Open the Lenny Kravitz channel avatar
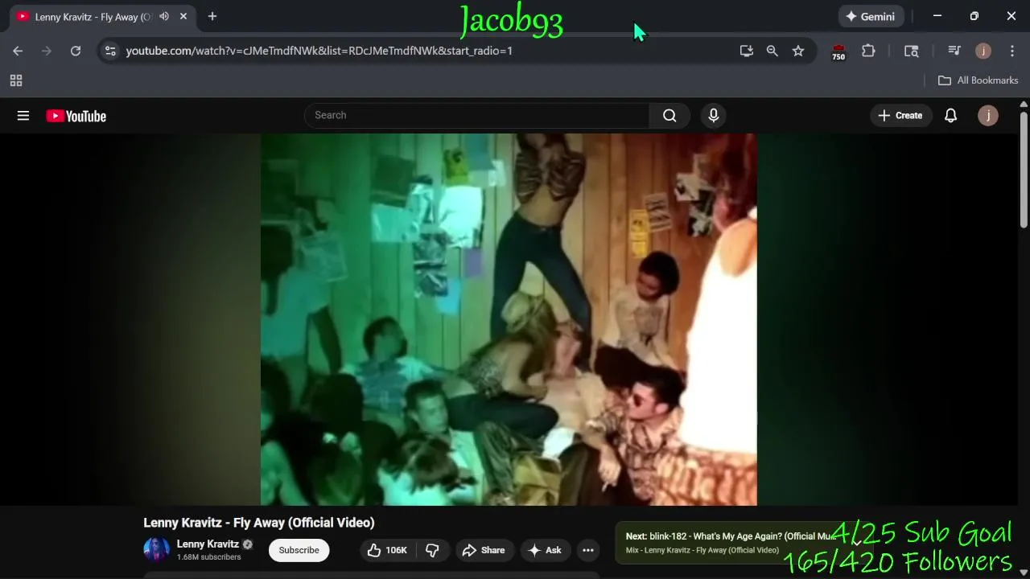This screenshot has width=1030, height=579. pyautogui.click(x=157, y=550)
